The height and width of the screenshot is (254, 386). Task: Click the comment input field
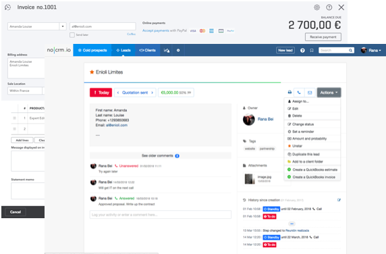(160, 215)
